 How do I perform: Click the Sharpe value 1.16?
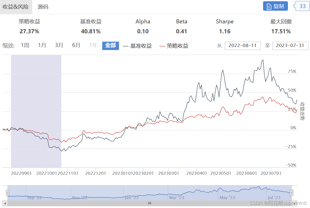(x=225, y=31)
